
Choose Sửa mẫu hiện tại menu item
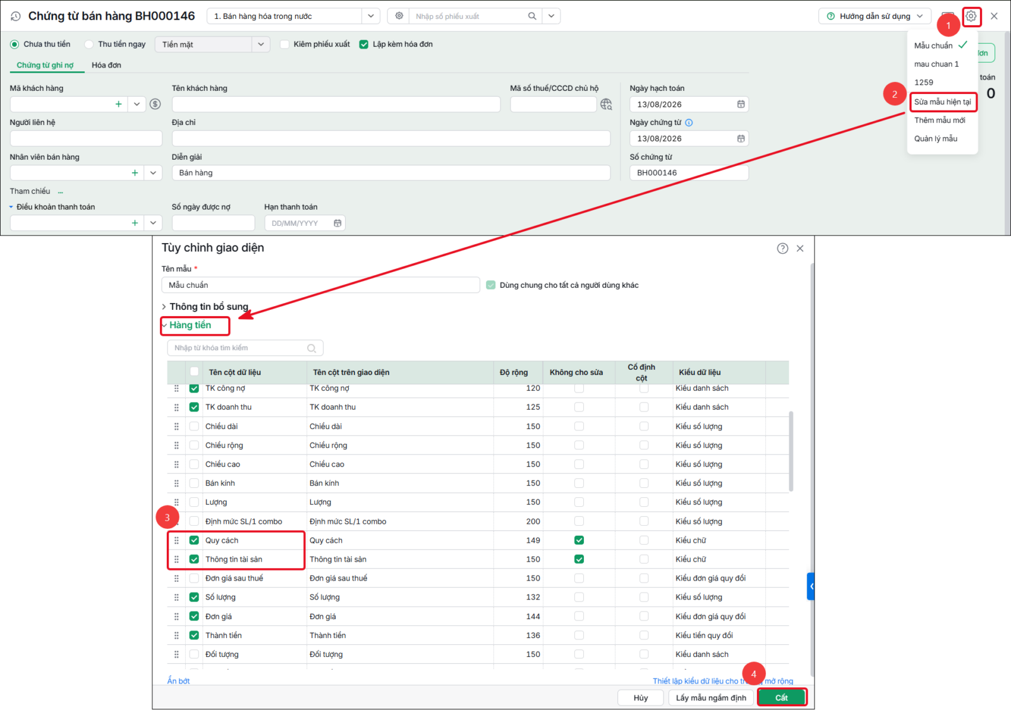[x=943, y=102]
